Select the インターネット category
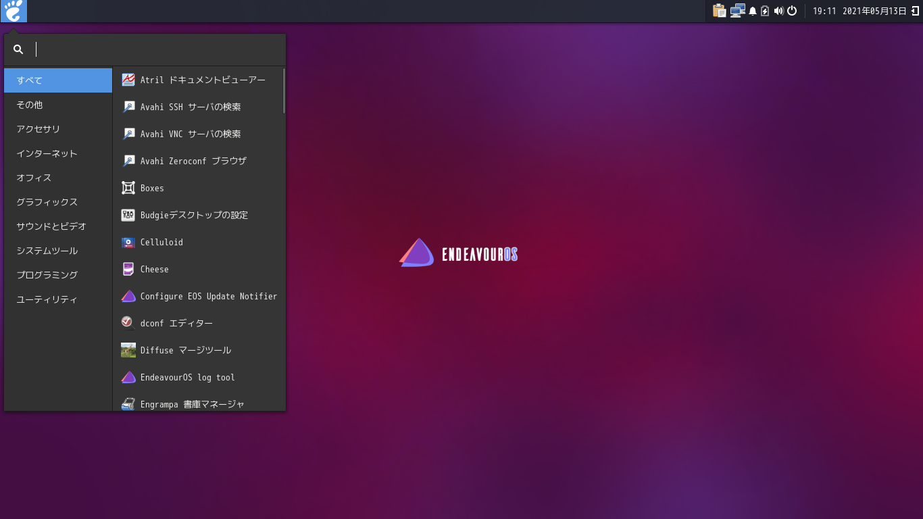Screen dimensions: 923x519 coord(58,153)
